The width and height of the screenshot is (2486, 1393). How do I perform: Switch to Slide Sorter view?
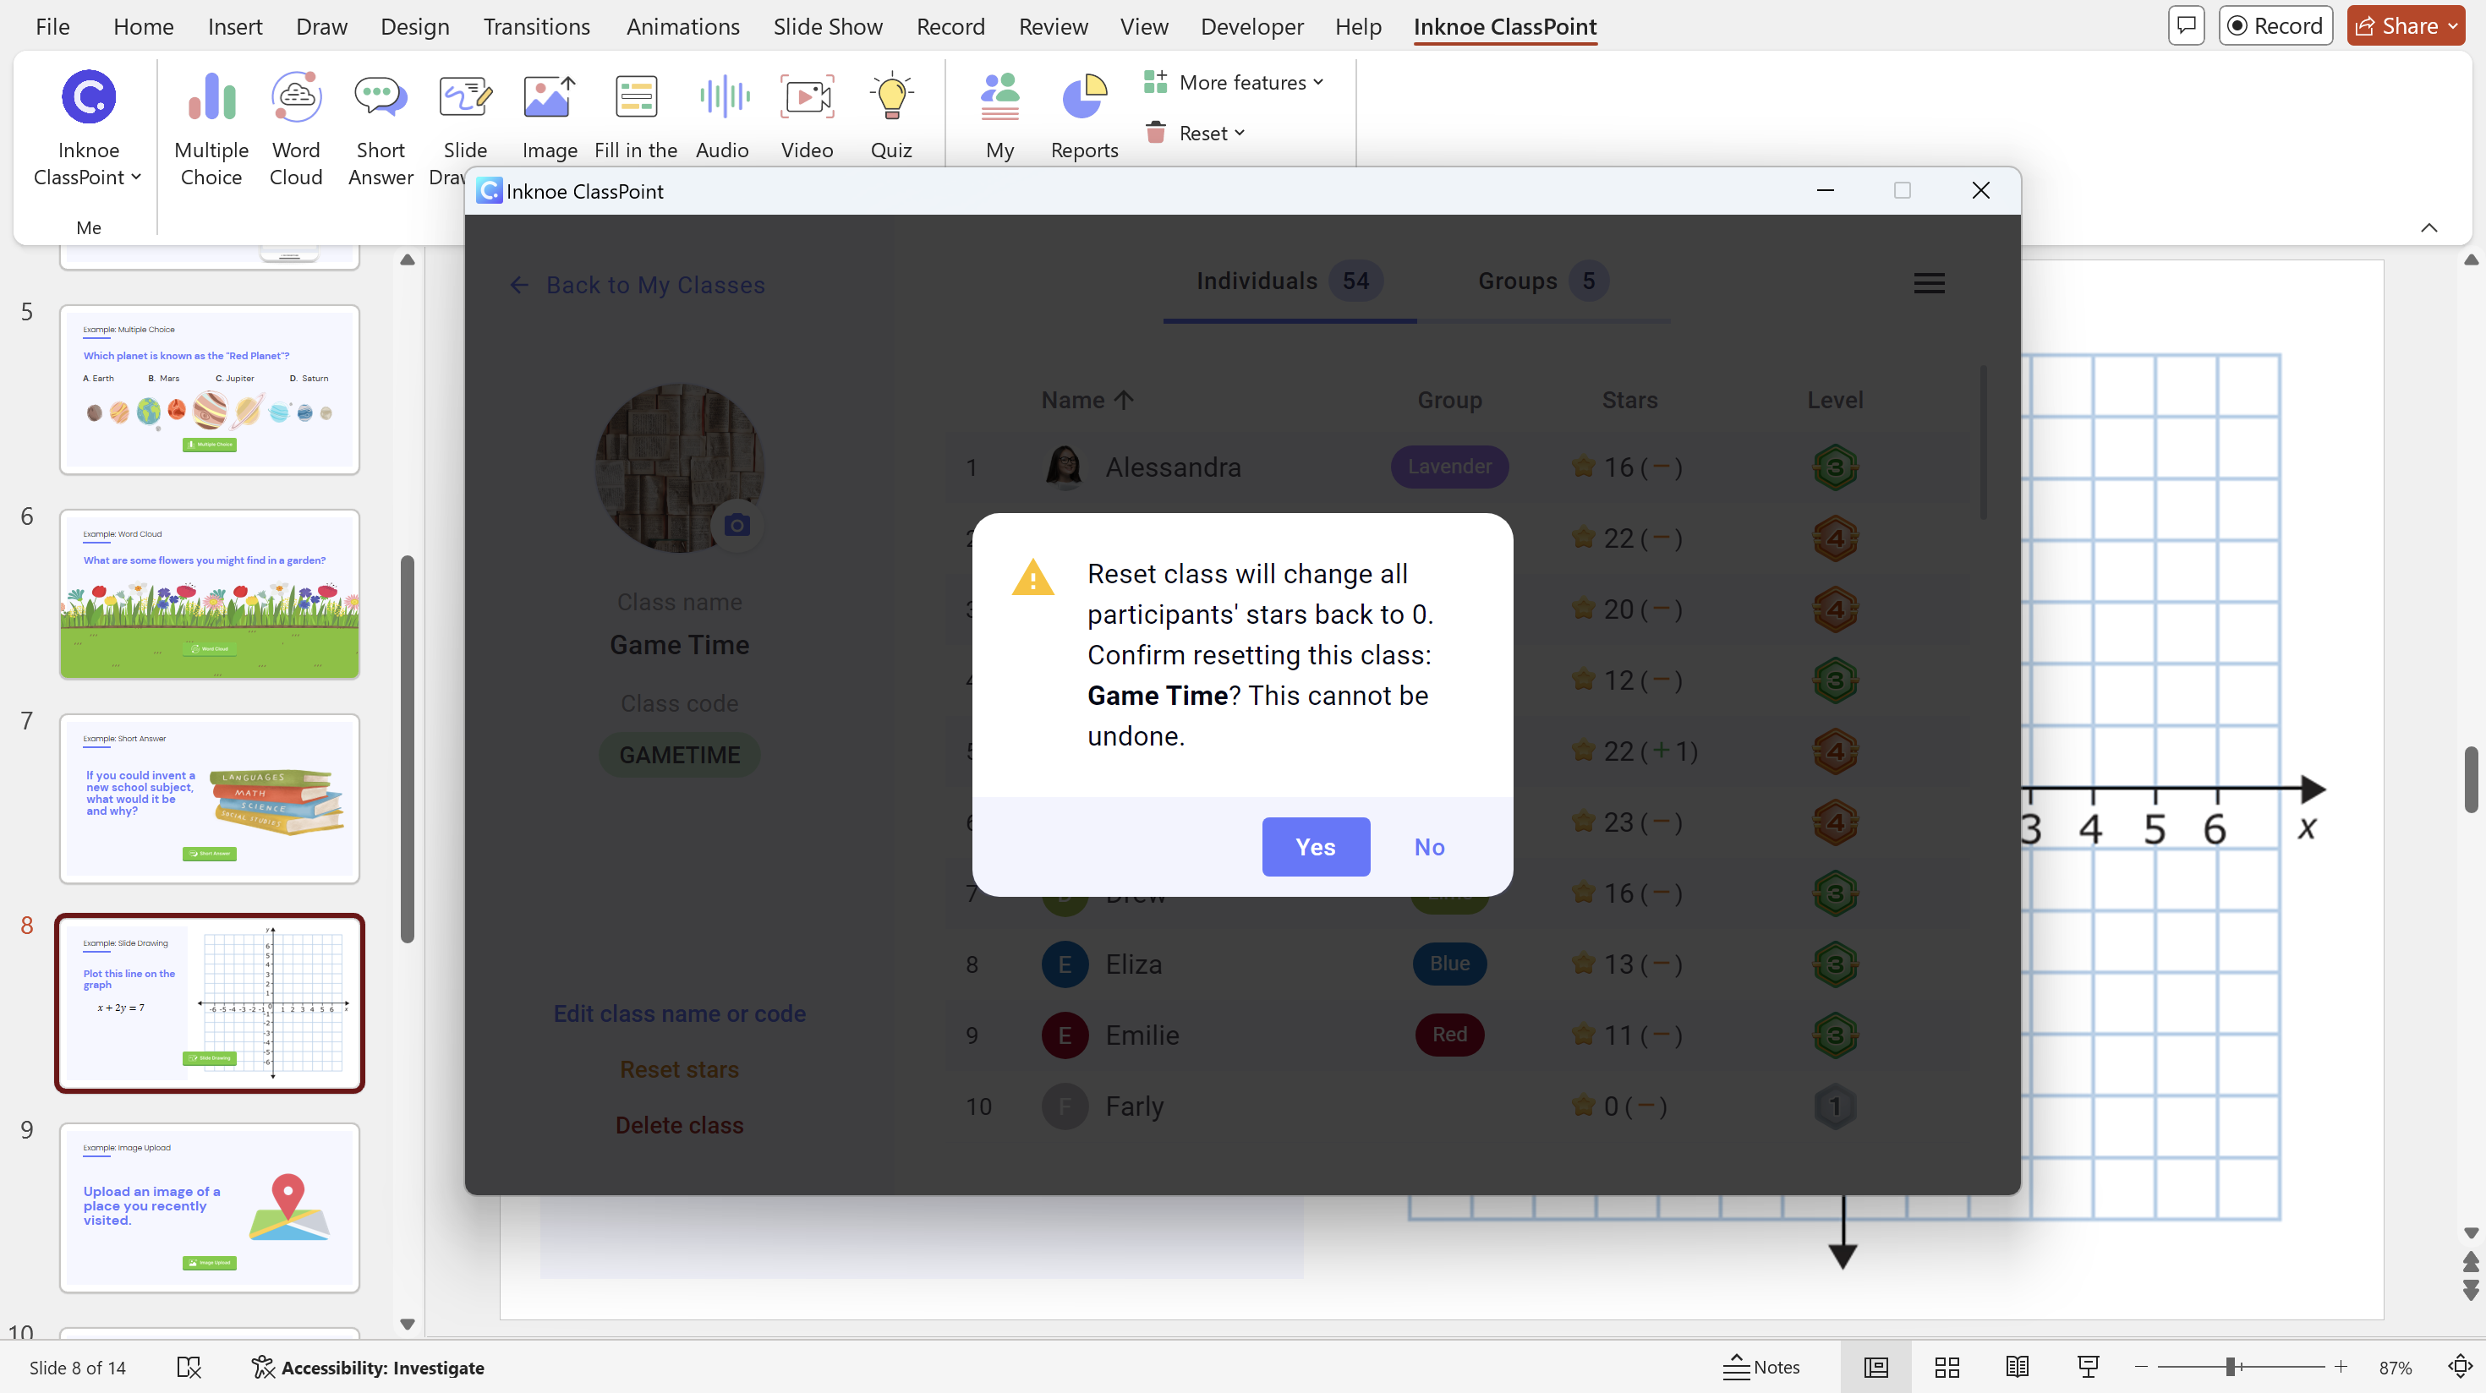1947,1366
